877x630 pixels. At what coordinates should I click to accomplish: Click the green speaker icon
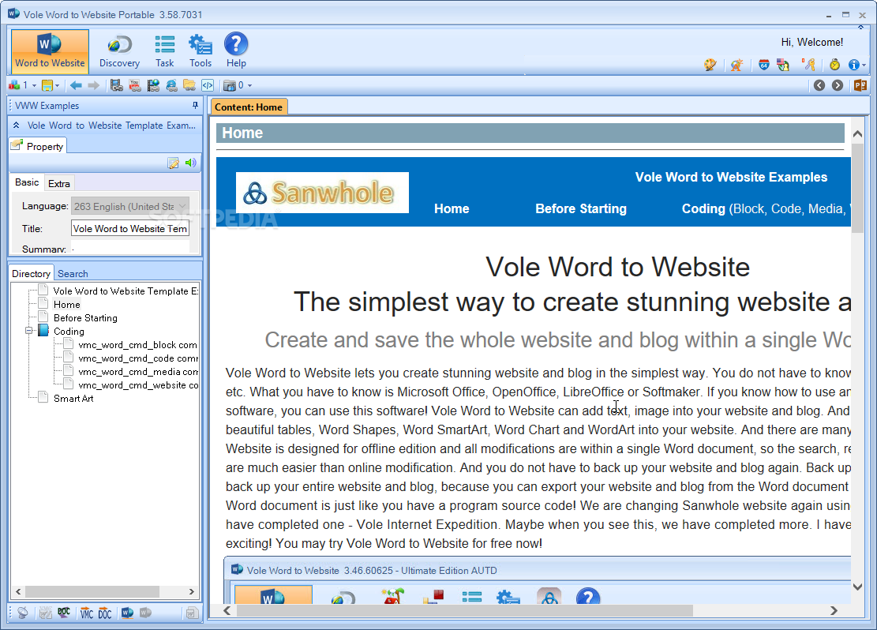coord(191,163)
